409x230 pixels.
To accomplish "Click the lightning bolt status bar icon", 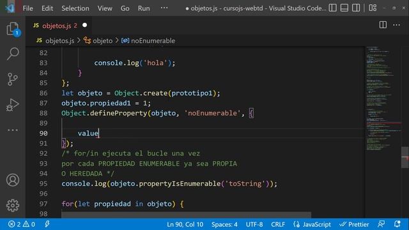I will [47, 224].
